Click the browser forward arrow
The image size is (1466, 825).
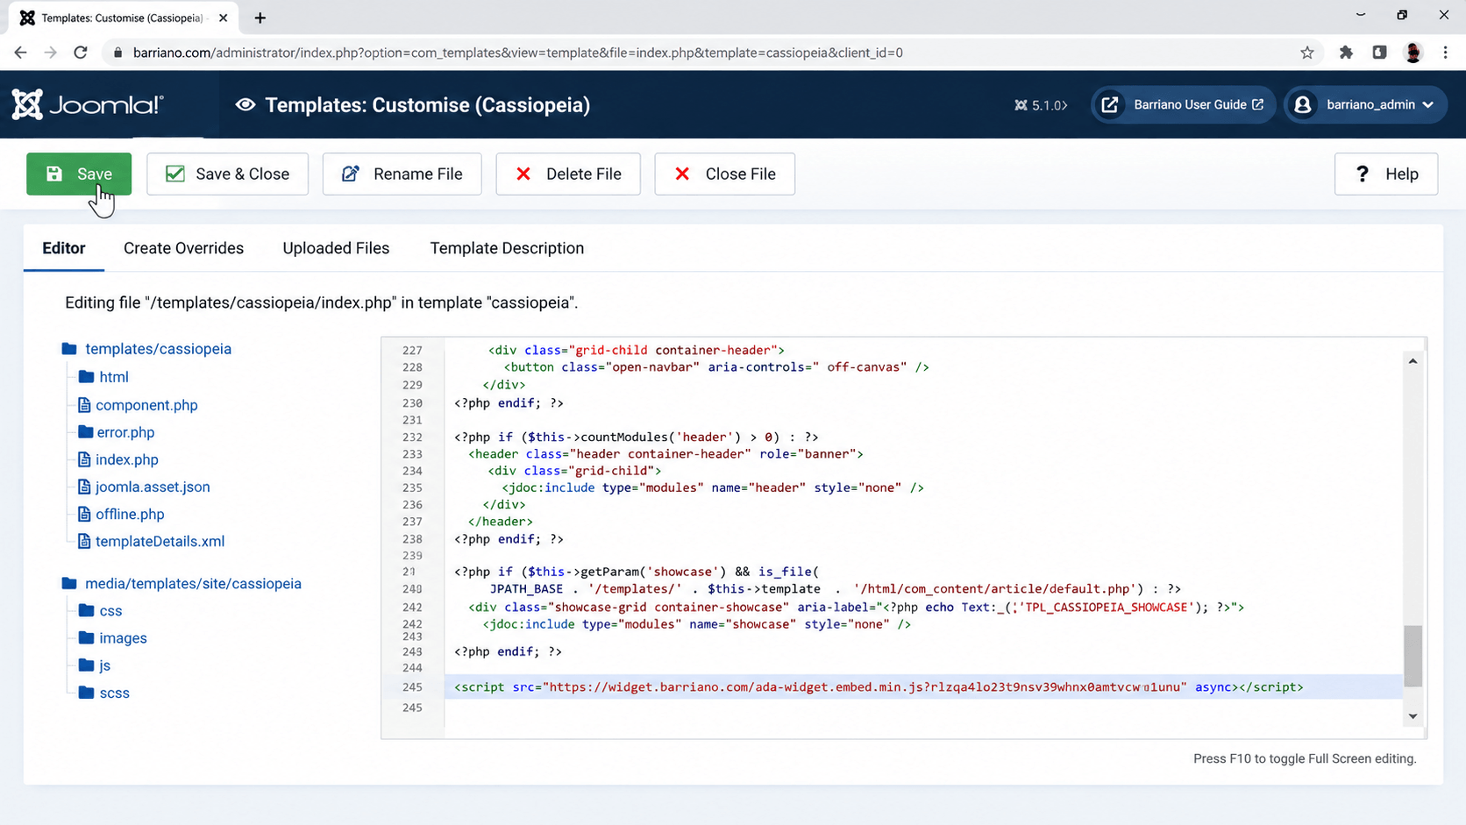(x=51, y=53)
